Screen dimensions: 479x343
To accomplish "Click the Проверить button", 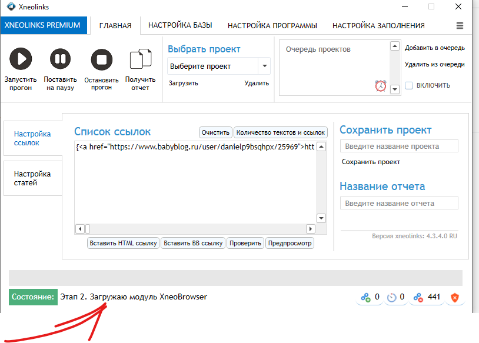I will [x=245, y=243].
